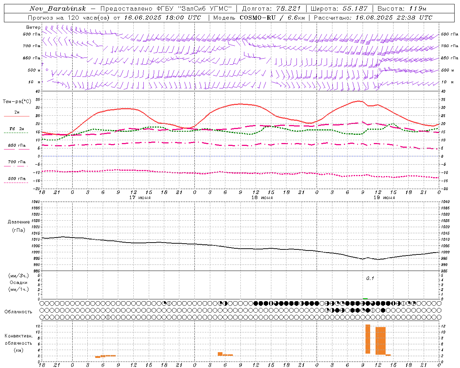Click the longitude value Долгота: 78.221
Viewport: 460px width, 368px height.
[x=271, y=9]
